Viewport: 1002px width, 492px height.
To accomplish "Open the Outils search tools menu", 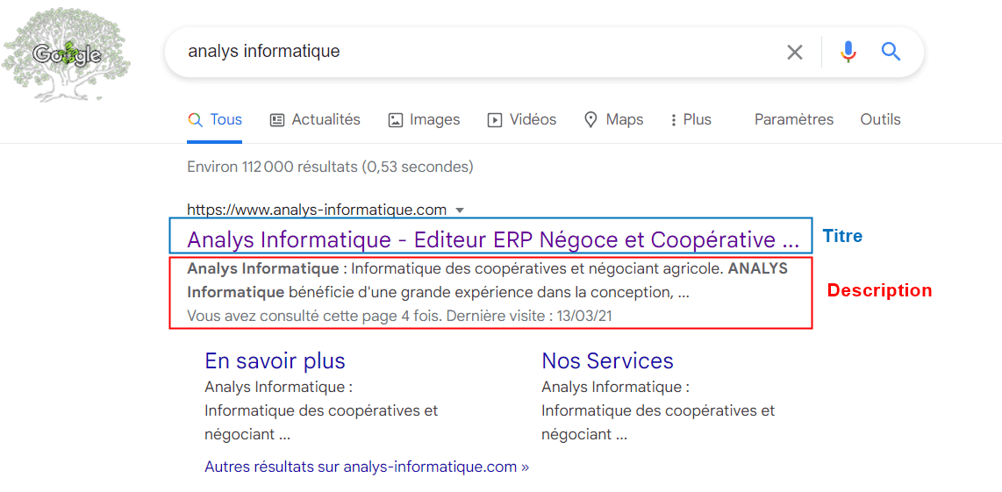I will (880, 120).
